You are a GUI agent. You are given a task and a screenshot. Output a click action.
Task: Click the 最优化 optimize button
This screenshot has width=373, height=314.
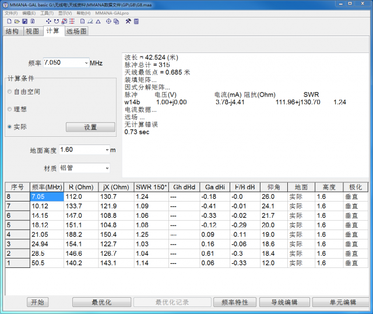click(101, 302)
